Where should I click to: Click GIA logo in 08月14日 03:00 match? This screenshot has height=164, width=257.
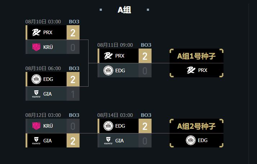click(108, 141)
